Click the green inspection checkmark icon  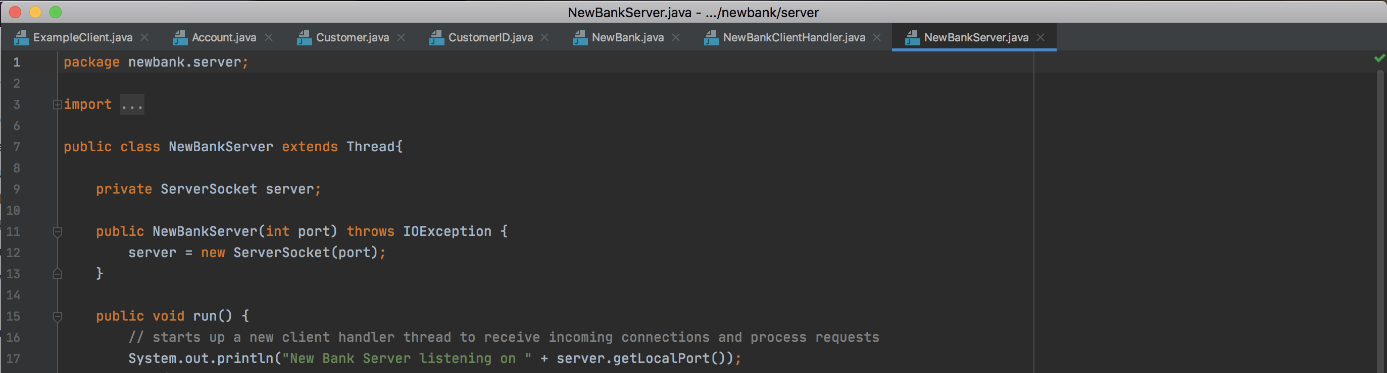click(1379, 57)
